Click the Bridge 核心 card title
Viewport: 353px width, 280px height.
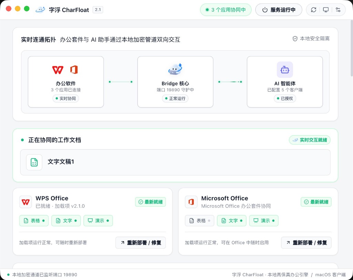(x=175, y=83)
